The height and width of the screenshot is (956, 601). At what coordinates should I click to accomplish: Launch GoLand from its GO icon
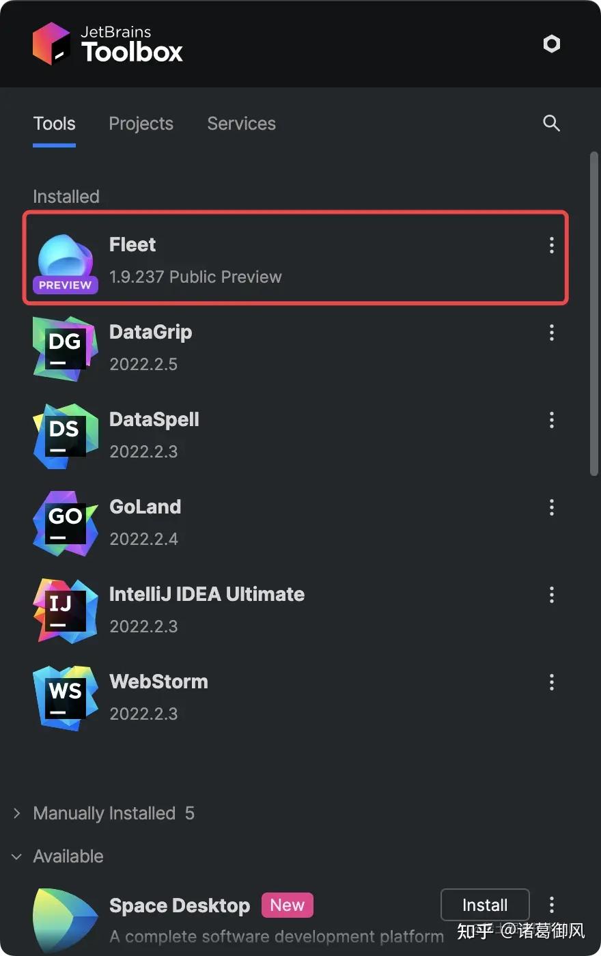(66, 523)
